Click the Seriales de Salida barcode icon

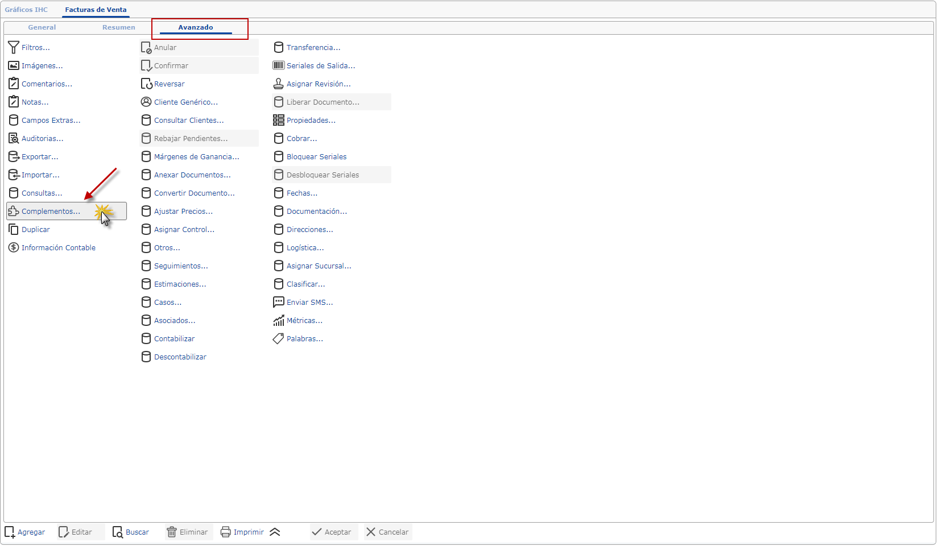[278, 66]
